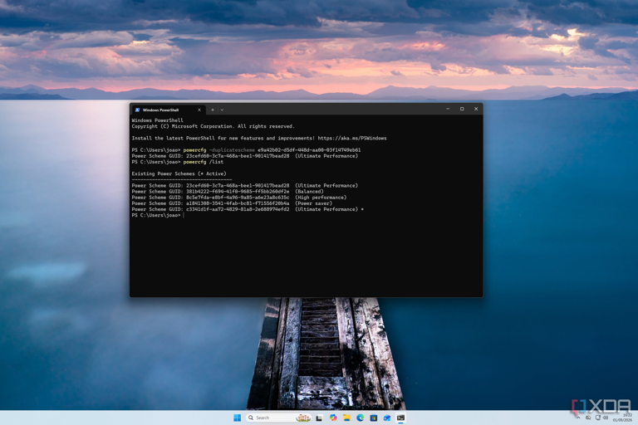Image resolution: width=638 pixels, height=425 pixels.
Task: Open the clock and date flyout
Action: (x=622, y=418)
